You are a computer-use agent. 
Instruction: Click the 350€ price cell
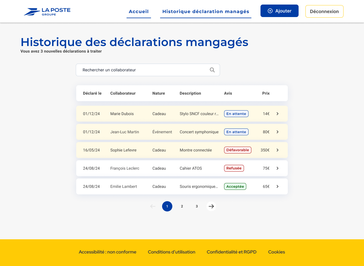(x=265, y=150)
